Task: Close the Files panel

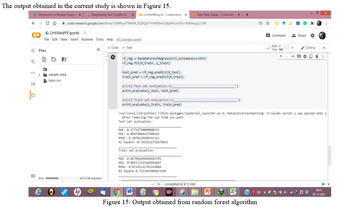Action: (98, 50)
